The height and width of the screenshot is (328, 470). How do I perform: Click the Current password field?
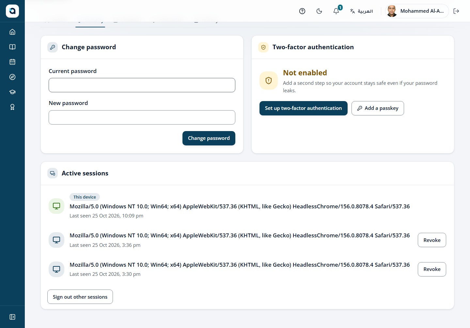pos(142,85)
